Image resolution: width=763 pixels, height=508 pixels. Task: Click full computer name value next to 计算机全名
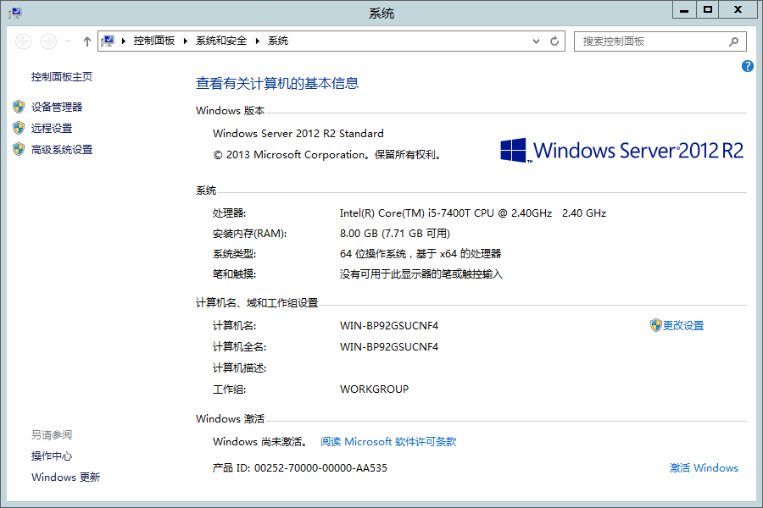click(389, 347)
